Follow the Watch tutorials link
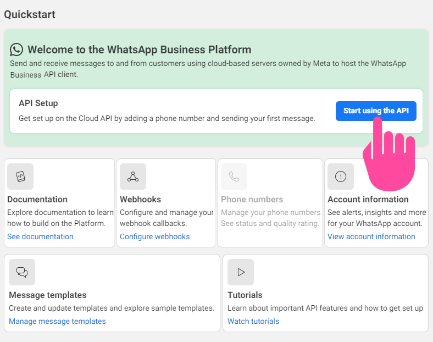The width and height of the screenshot is (433, 342). click(253, 321)
